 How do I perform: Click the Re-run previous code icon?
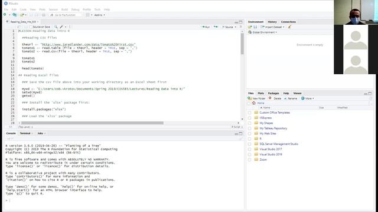tap(216, 27)
